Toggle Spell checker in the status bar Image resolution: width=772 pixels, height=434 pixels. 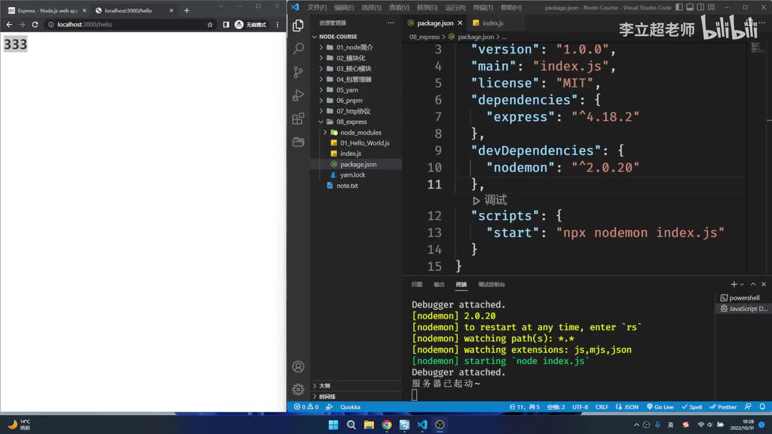click(x=692, y=407)
